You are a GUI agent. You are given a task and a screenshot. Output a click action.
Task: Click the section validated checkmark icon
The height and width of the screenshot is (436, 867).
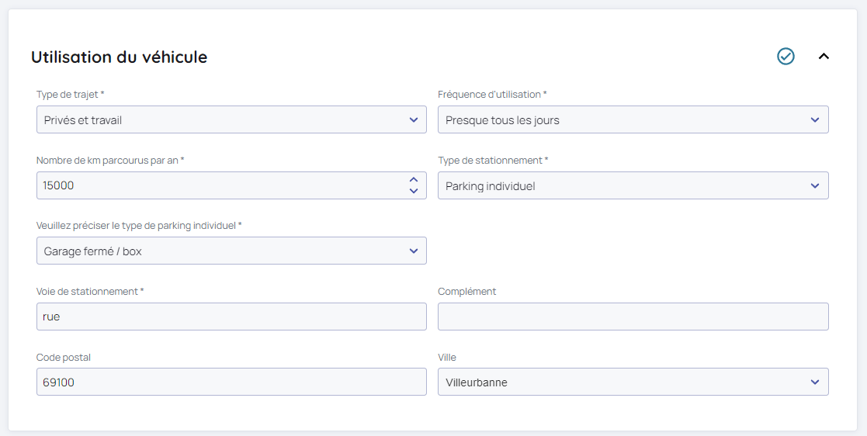[786, 57]
